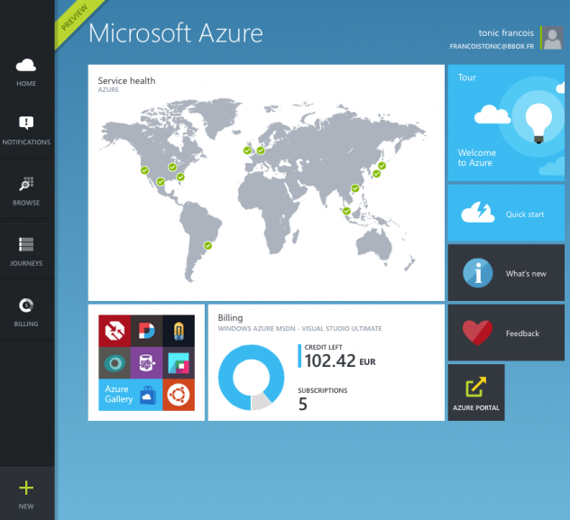
Task: Open Journeys from the left sidebar
Action: pos(26,244)
